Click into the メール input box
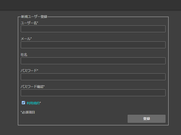This screenshot has width=181, height=135. tap(93, 45)
